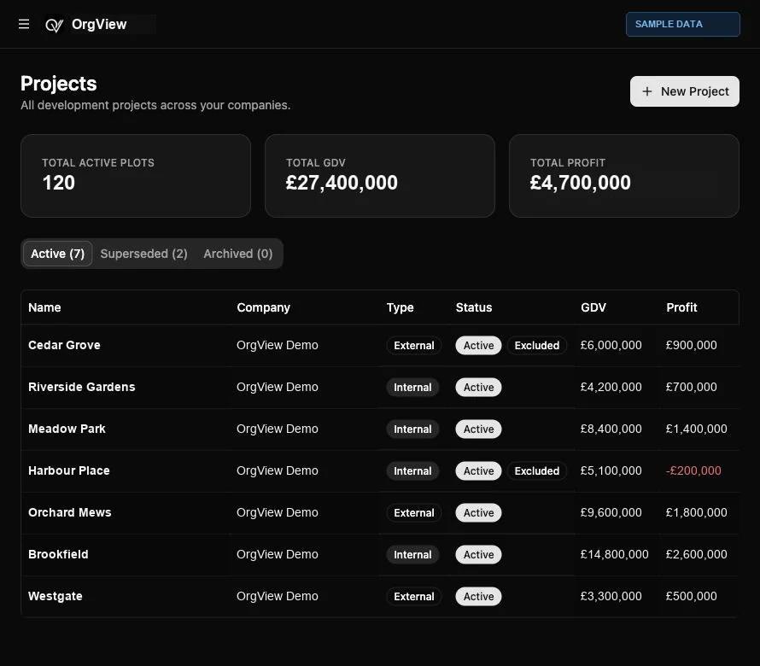Click the OrgView brand name
Viewport: 760px width, 666px height.
pos(99,24)
